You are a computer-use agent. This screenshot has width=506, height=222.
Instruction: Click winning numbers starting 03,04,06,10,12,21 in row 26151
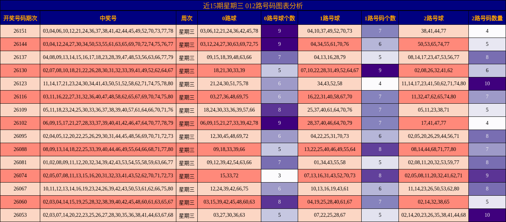pos(108,31)
